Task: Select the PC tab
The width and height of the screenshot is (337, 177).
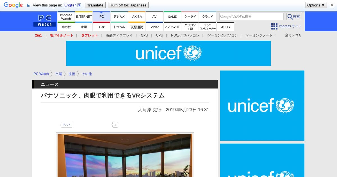Action: pyautogui.click(x=102, y=16)
